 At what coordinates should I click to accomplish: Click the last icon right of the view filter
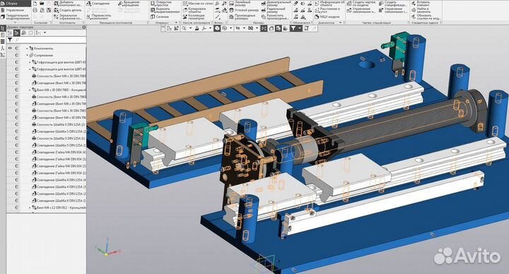(x=306, y=28)
